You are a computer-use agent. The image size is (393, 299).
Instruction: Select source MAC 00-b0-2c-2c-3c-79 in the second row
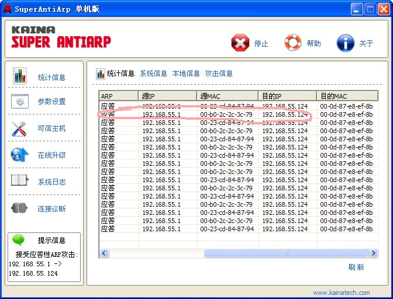(x=226, y=114)
